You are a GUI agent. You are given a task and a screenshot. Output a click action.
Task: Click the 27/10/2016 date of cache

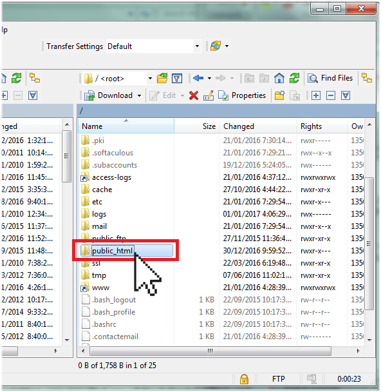(x=257, y=190)
